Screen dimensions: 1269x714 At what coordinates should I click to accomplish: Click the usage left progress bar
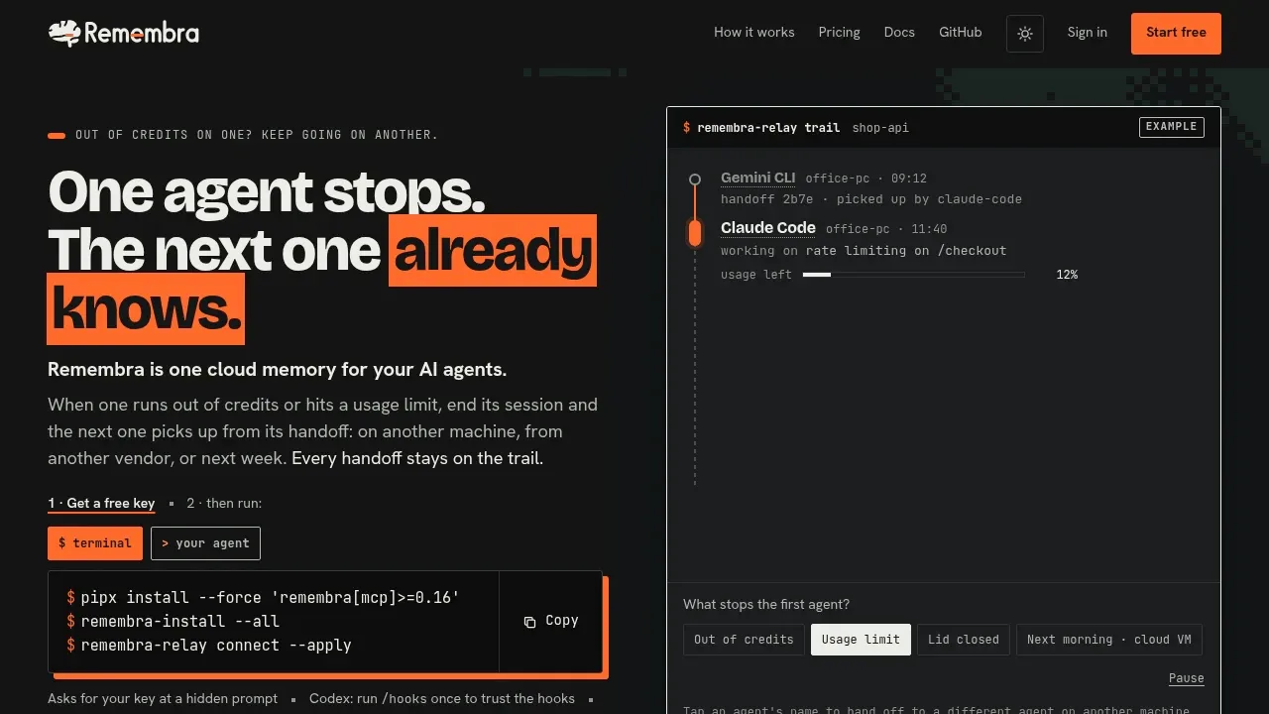point(913,275)
